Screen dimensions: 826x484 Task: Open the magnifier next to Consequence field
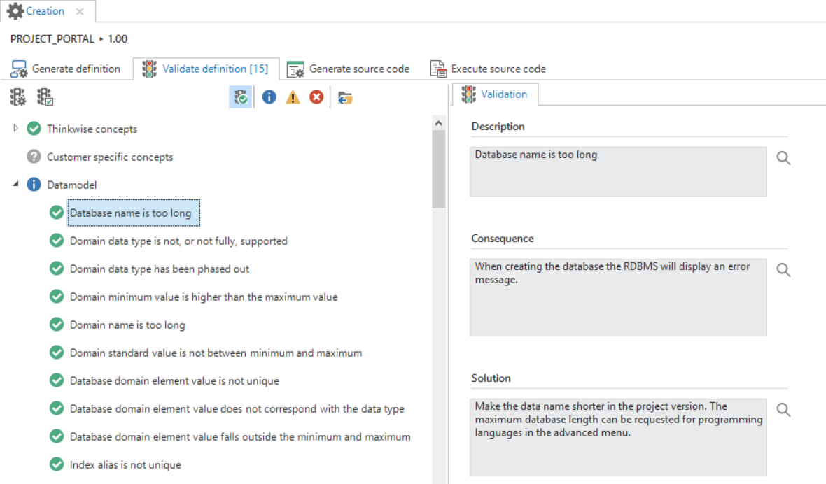pyautogui.click(x=783, y=270)
